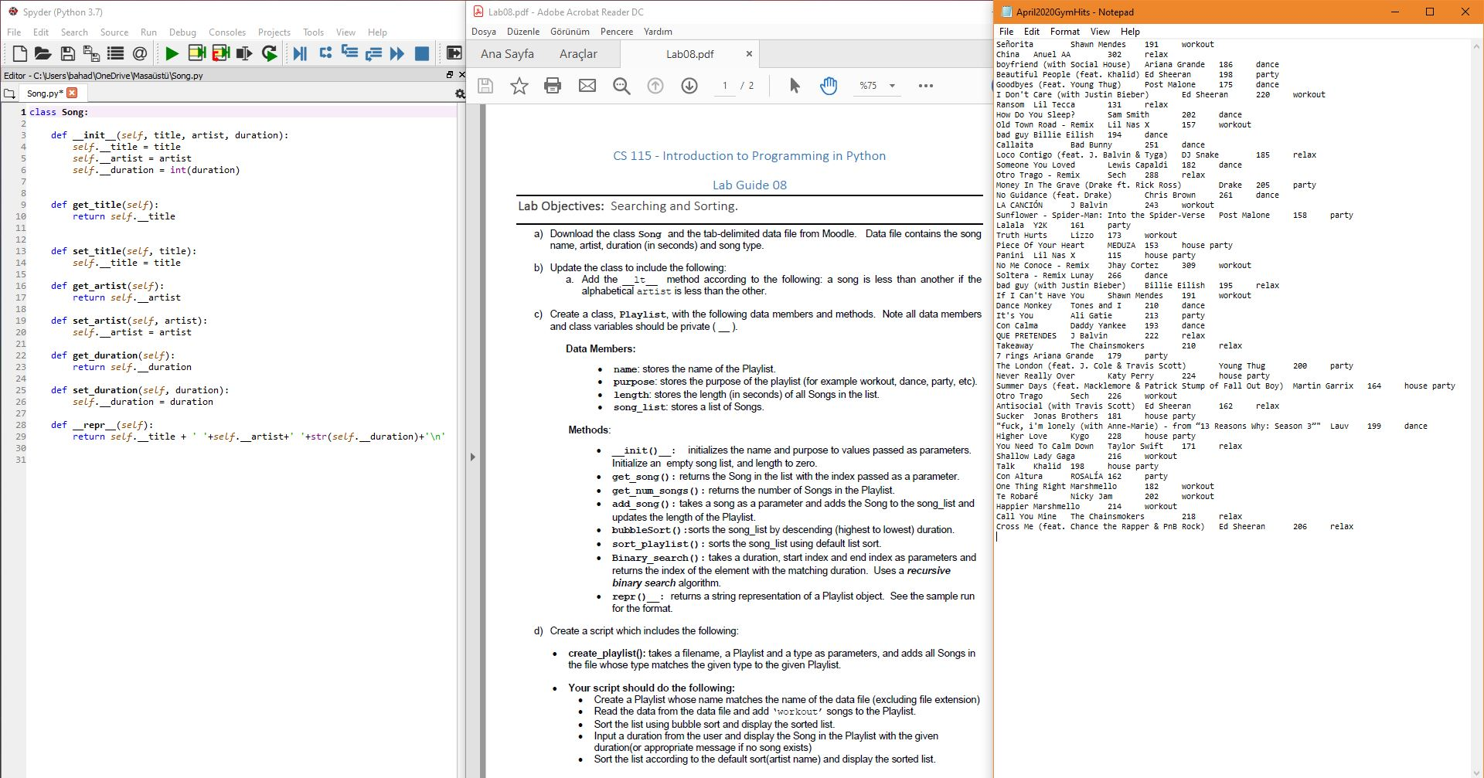Screen dimensions: 1484x778
Task: Click the @ symbol finder icon
Action: coord(140,53)
